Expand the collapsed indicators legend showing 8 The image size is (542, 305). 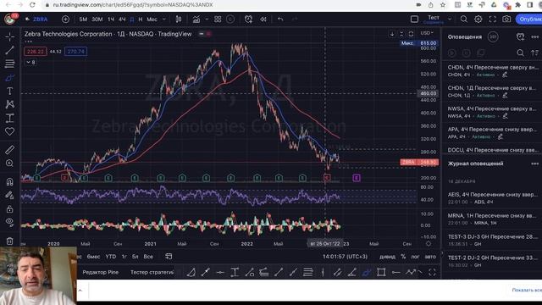coord(30,62)
